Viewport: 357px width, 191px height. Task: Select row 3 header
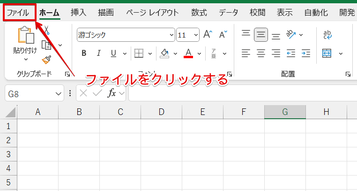[x=8, y=154]
